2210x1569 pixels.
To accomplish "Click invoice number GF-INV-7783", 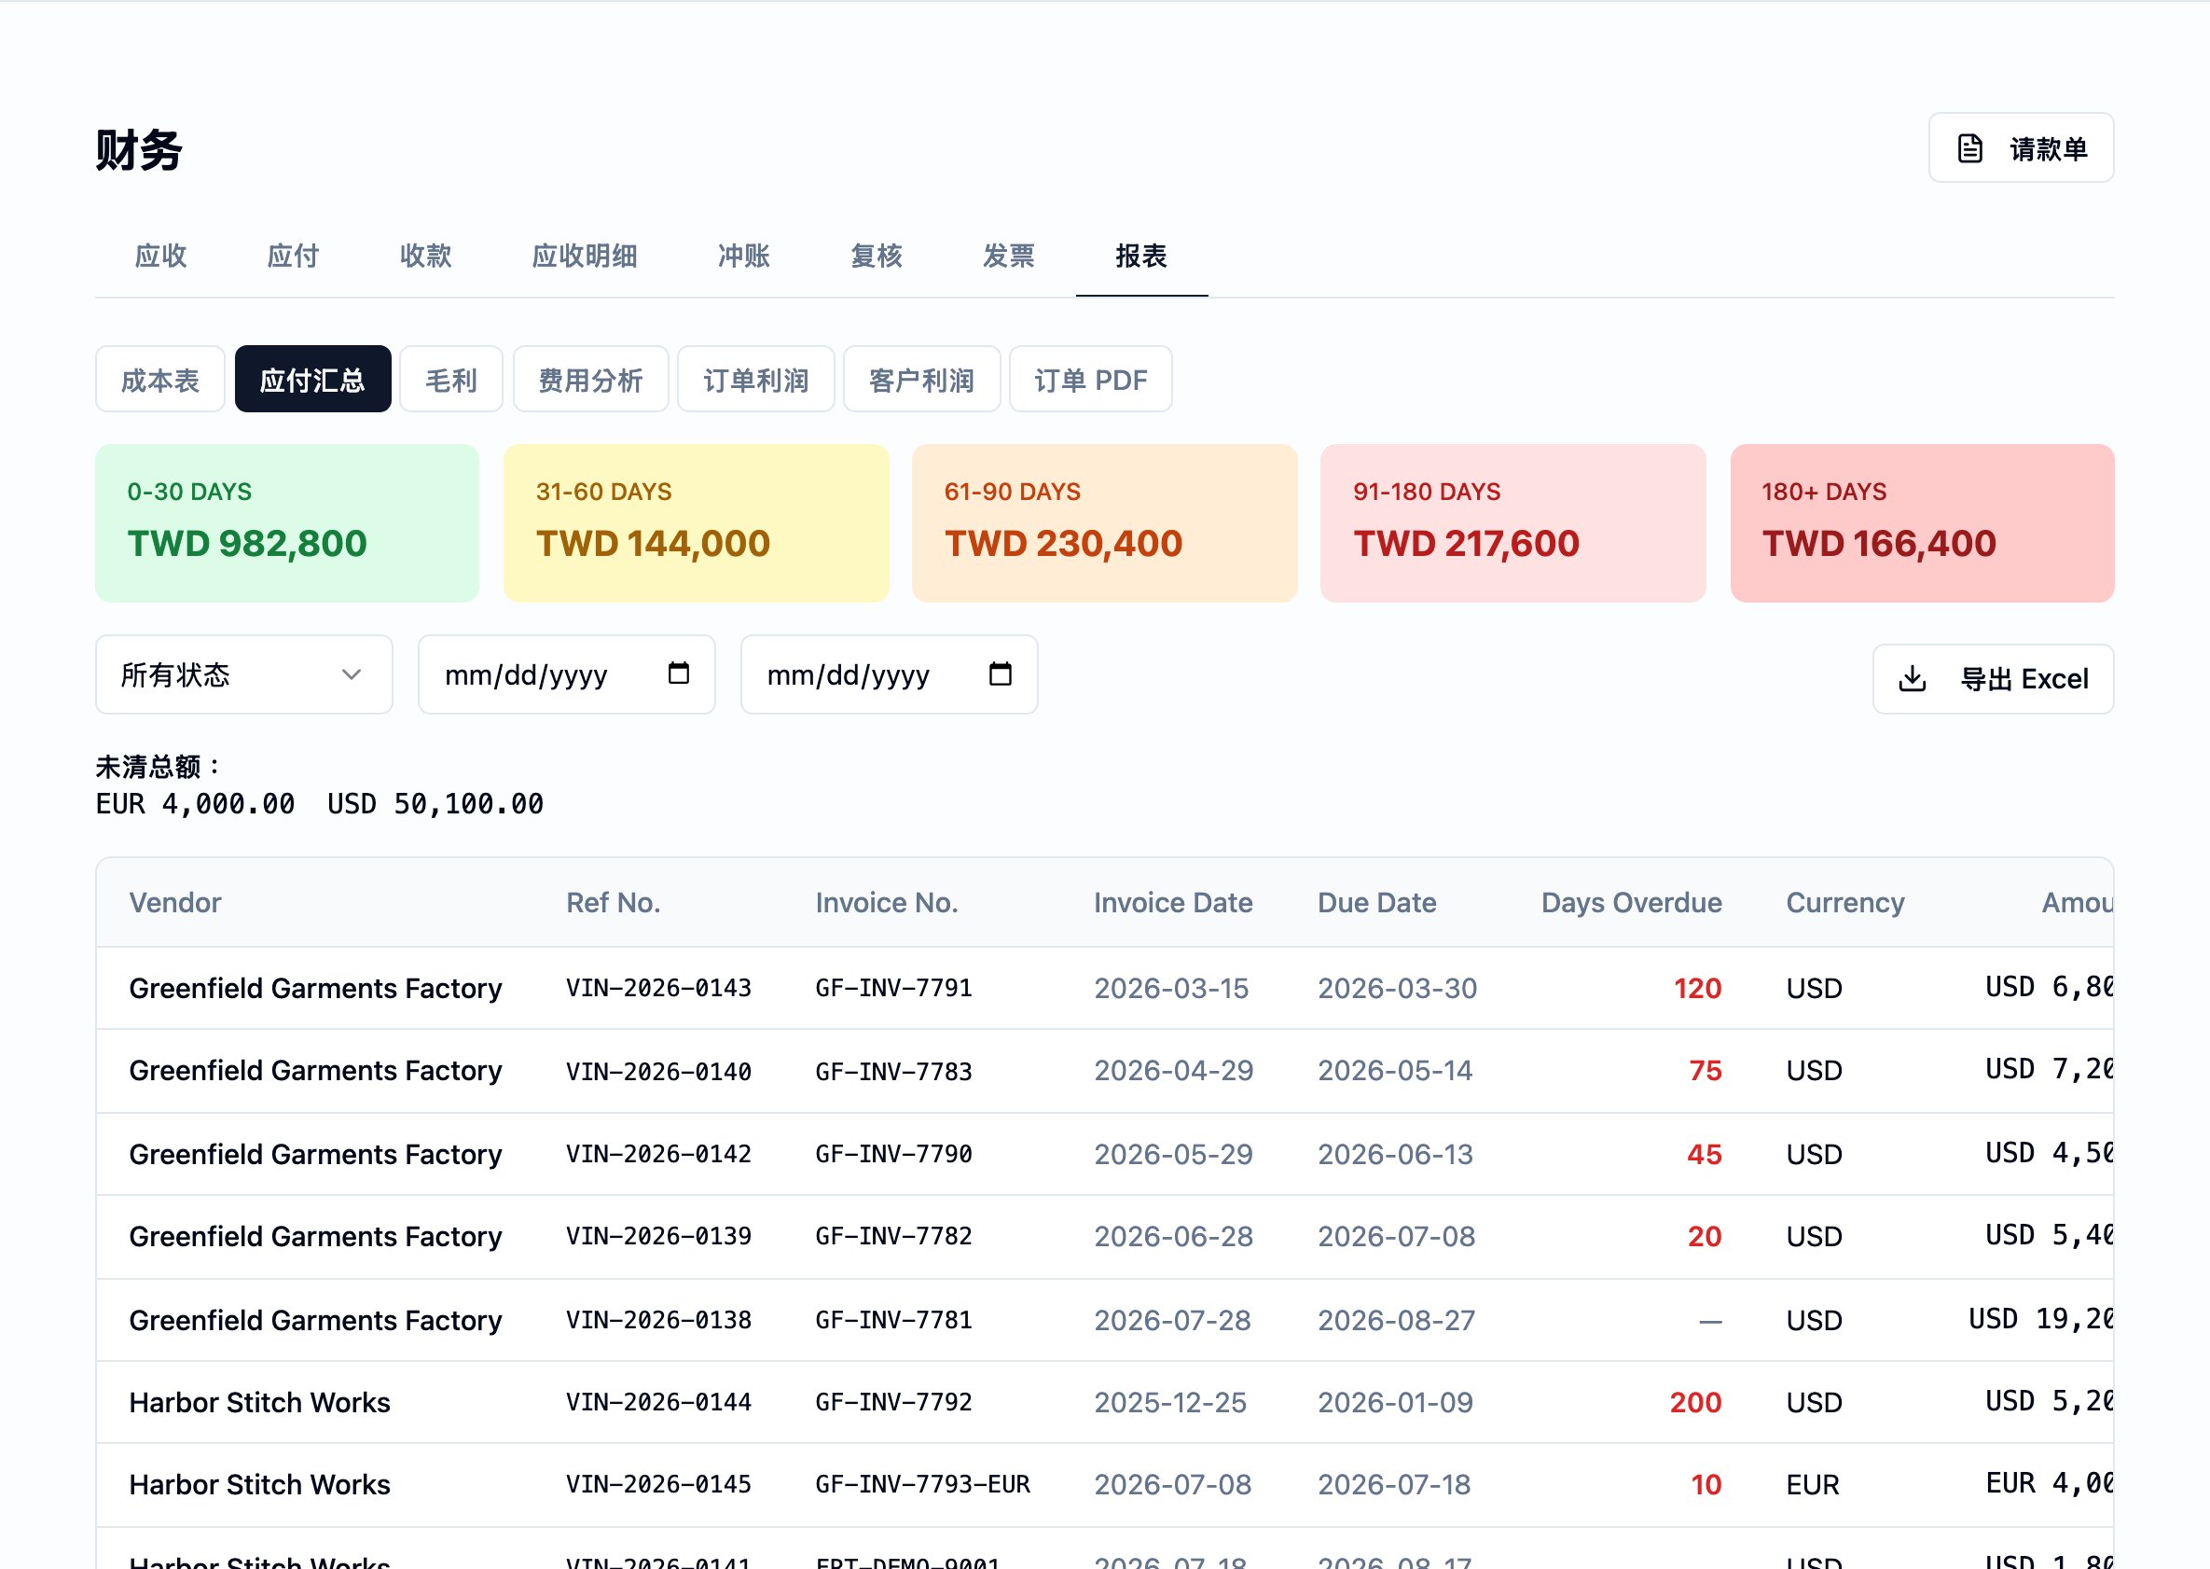I will [x=893, y=1071].
